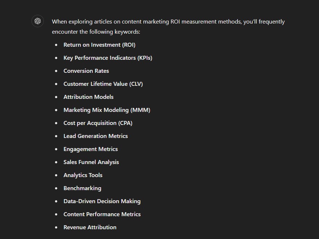Click the bullet dot beside 'Benchmarking'
The image size is (319, 239).
click(x=56, y=188)
